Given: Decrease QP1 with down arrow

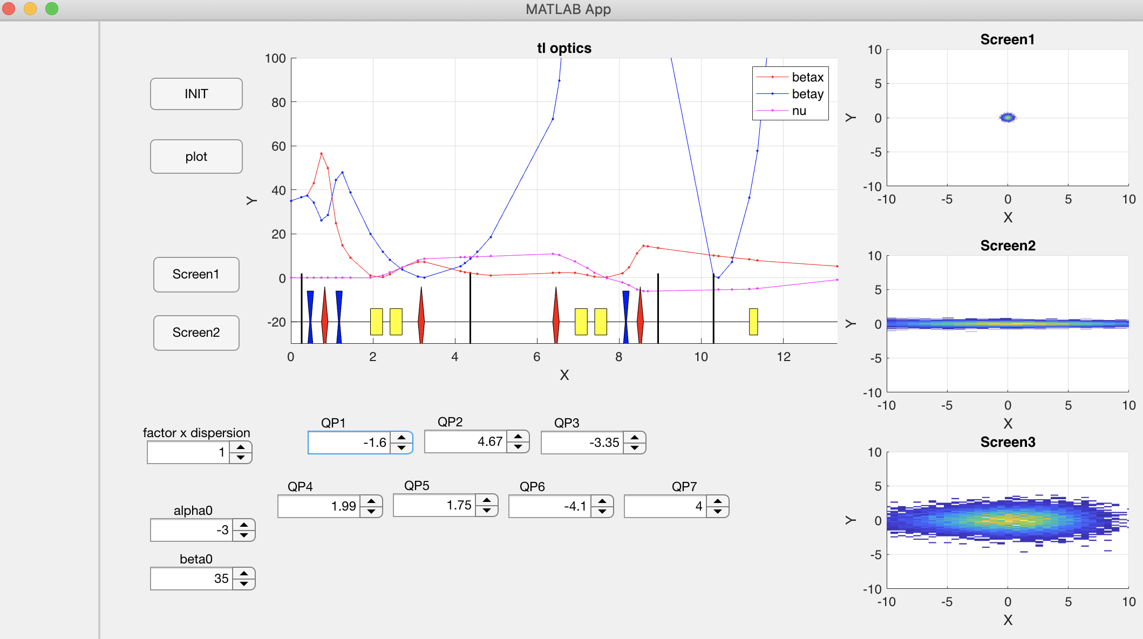Looking at the screenshot, I should [x=402, y=448].
